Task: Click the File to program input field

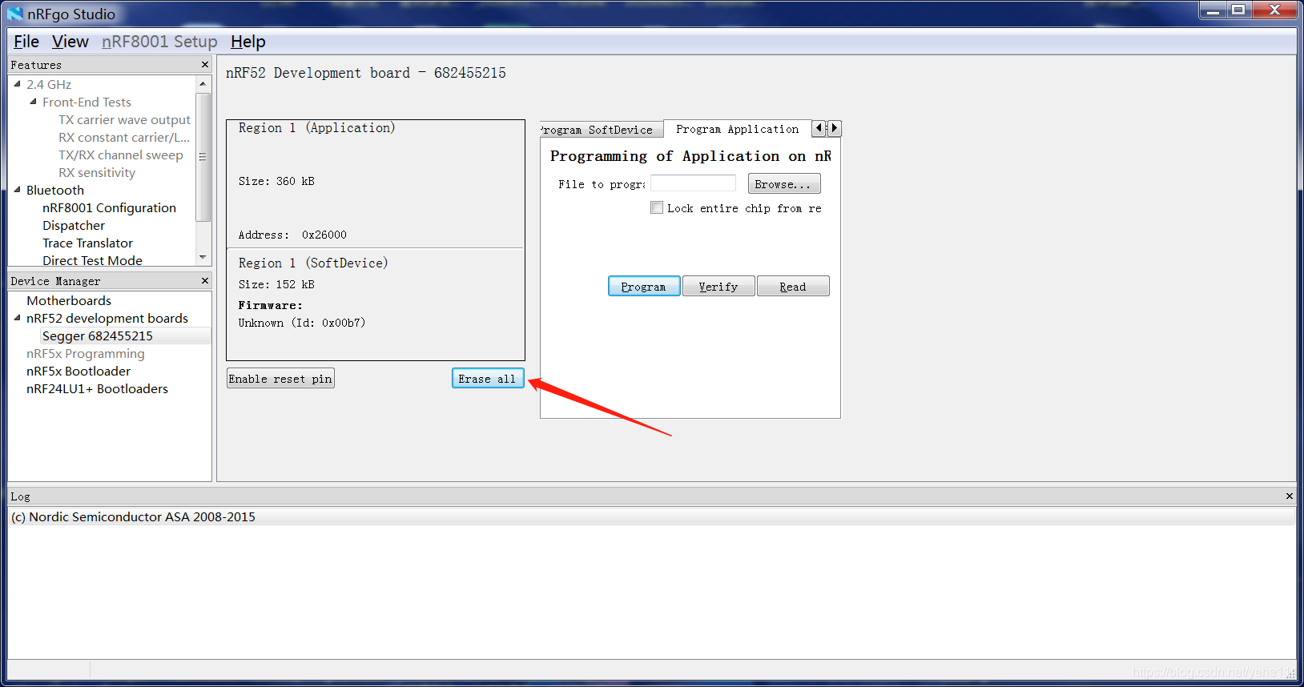Action: (693, 183)
